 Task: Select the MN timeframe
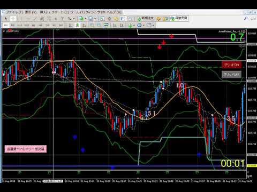[61, 25]
